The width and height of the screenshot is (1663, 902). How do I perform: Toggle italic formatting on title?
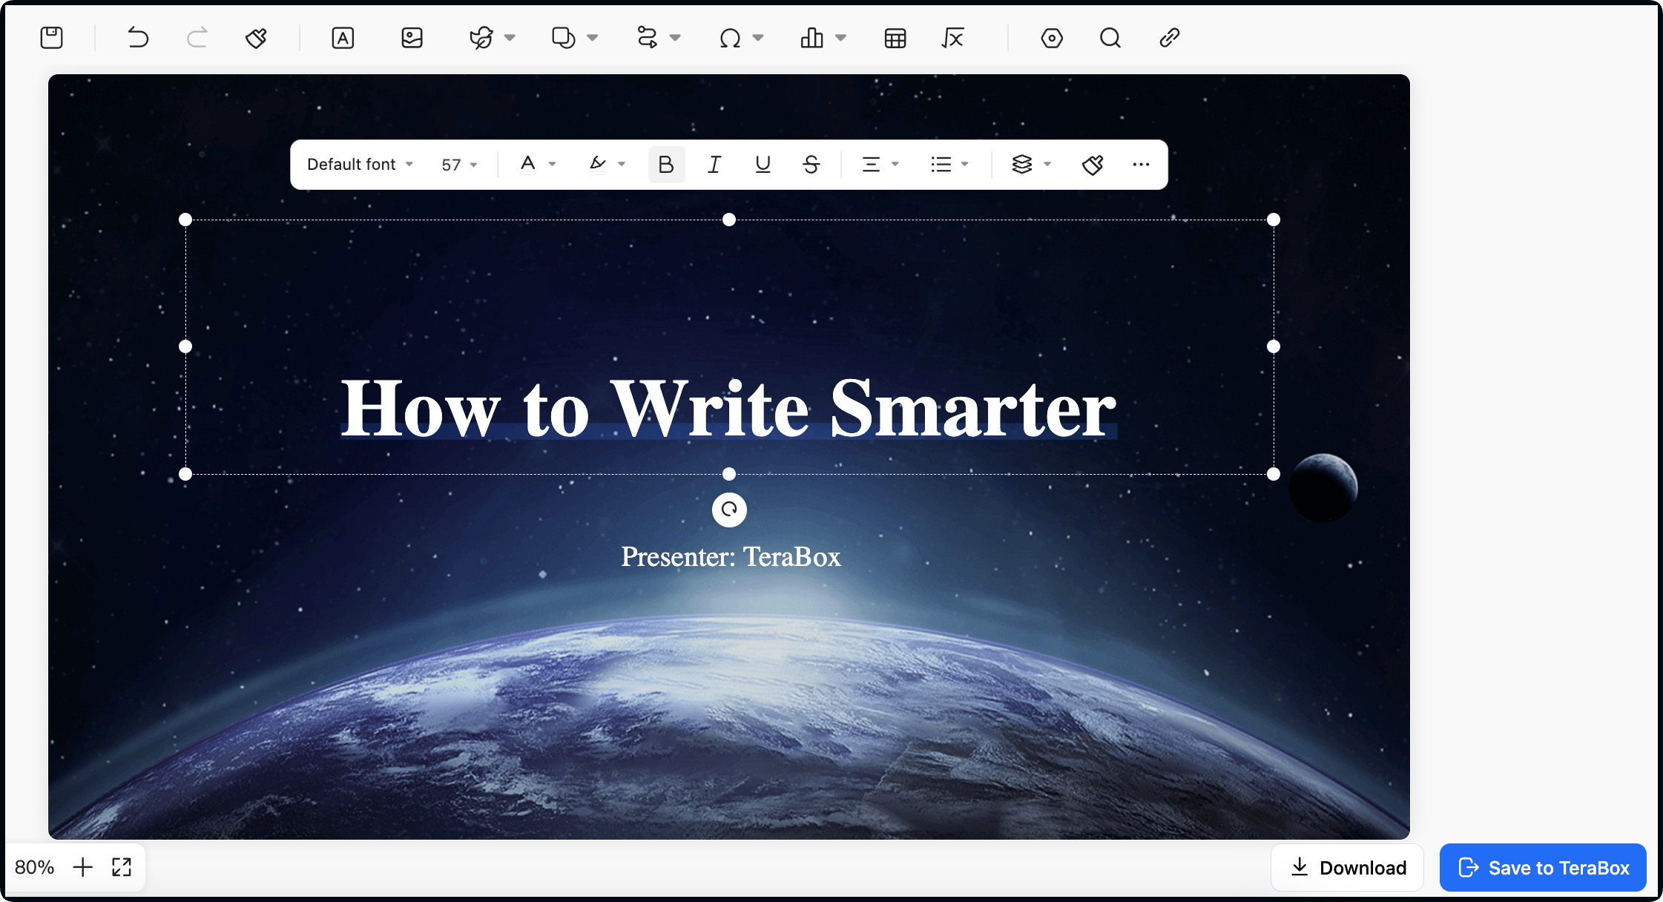click(714, 164)
